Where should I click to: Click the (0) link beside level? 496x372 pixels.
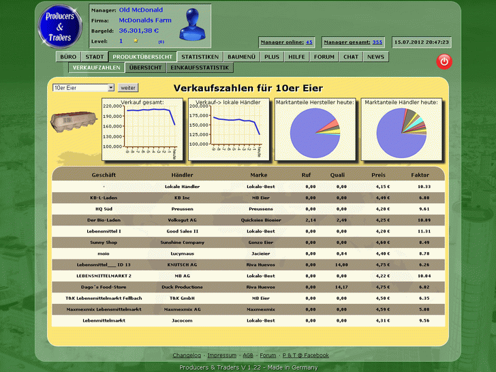point(161,42)
